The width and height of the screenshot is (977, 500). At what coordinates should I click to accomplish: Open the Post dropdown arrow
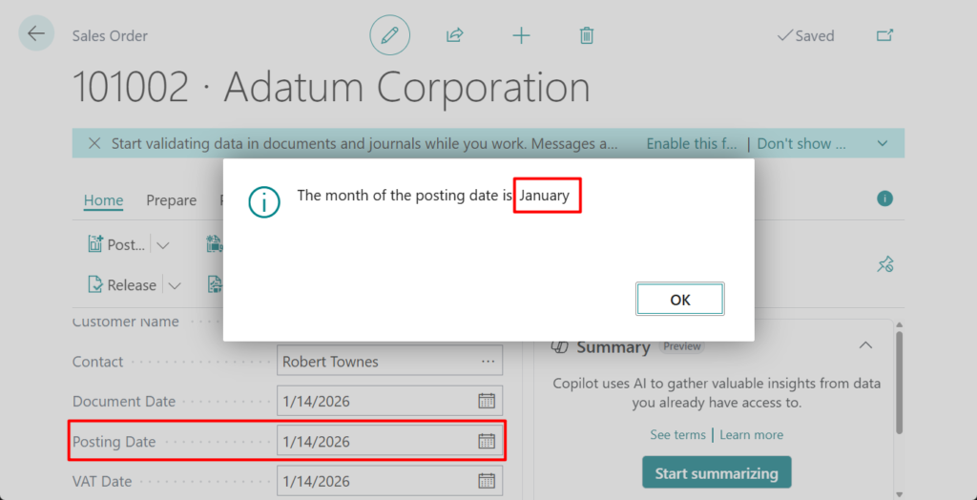tap(163, 245)
